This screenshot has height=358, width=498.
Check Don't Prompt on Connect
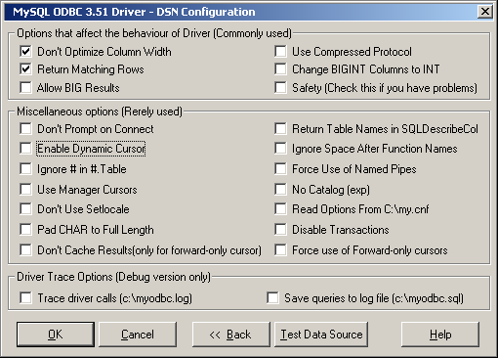pos(25,129)
